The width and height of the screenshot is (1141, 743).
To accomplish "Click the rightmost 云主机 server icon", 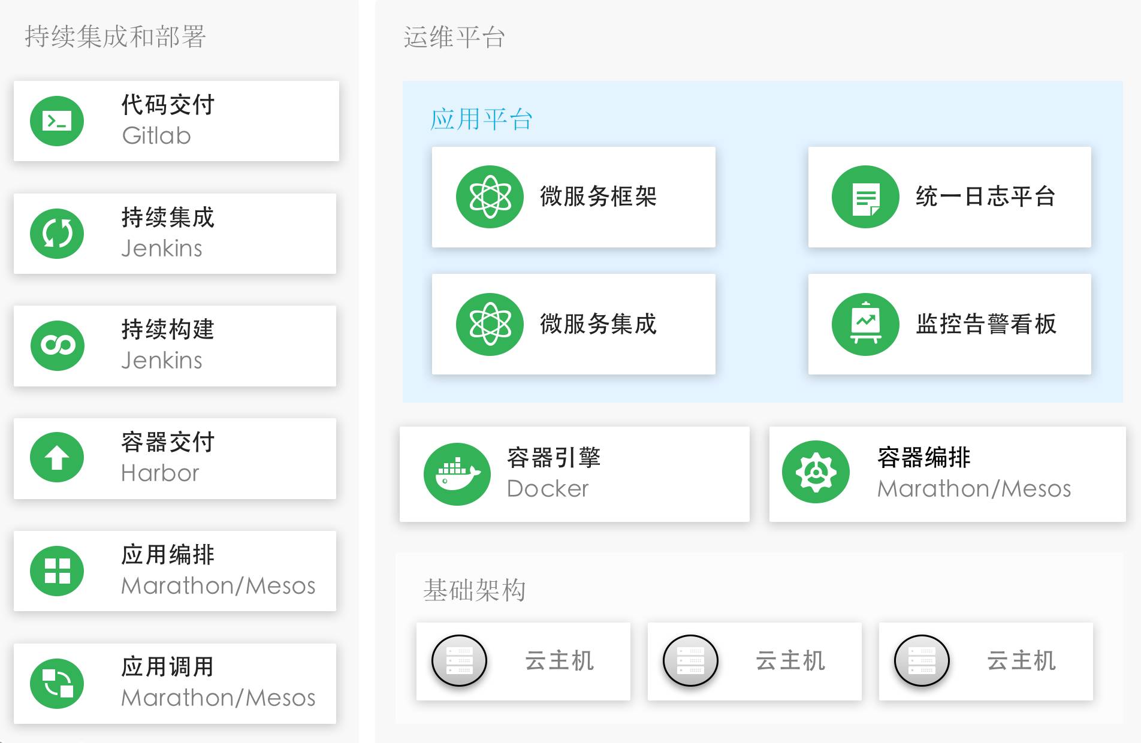I will click(x=922, y=661).
